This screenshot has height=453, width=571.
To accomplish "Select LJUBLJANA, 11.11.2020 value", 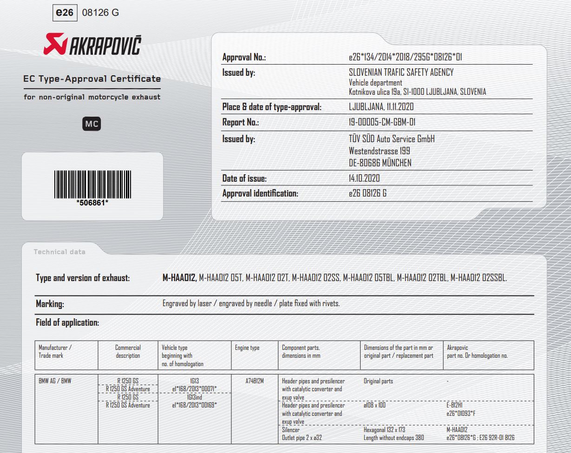I will (381, 107).
